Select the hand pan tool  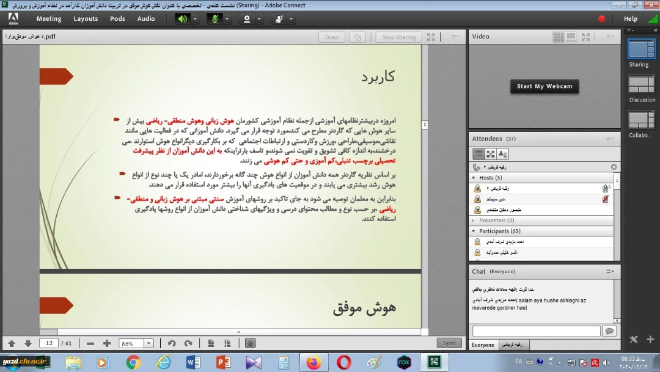pos(250,343)
